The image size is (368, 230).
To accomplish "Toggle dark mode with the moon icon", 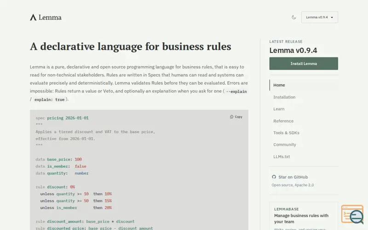I will point(293,17).
